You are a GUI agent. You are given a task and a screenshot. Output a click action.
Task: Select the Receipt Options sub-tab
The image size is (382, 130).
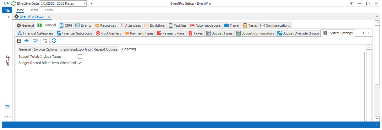pos(106,49)
